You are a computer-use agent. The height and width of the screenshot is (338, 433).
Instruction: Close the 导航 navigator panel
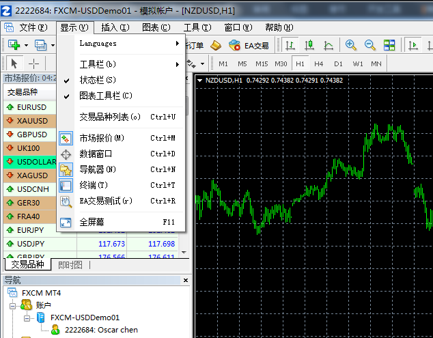click(186, 280)
